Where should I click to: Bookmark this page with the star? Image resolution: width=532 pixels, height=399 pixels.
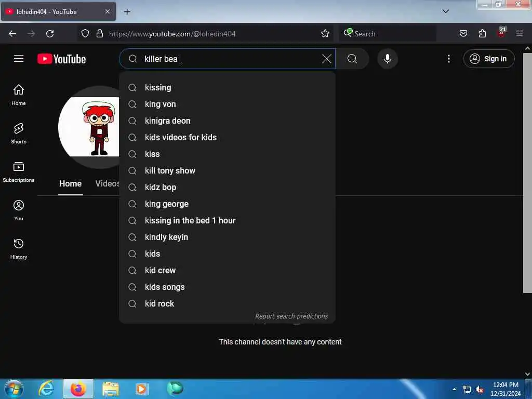click(325, 34)
